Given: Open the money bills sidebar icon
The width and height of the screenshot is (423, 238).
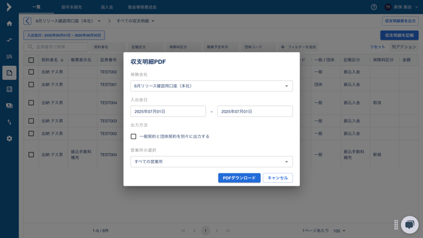Looking at the screenshot, I should tap(9, 106).
